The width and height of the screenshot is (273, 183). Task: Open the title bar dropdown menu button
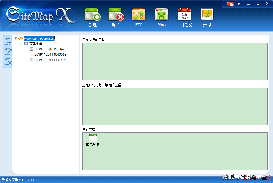point(240,4)
